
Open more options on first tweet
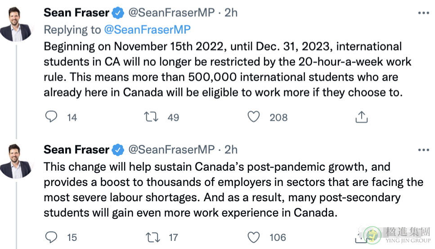[x=424, y=13]
